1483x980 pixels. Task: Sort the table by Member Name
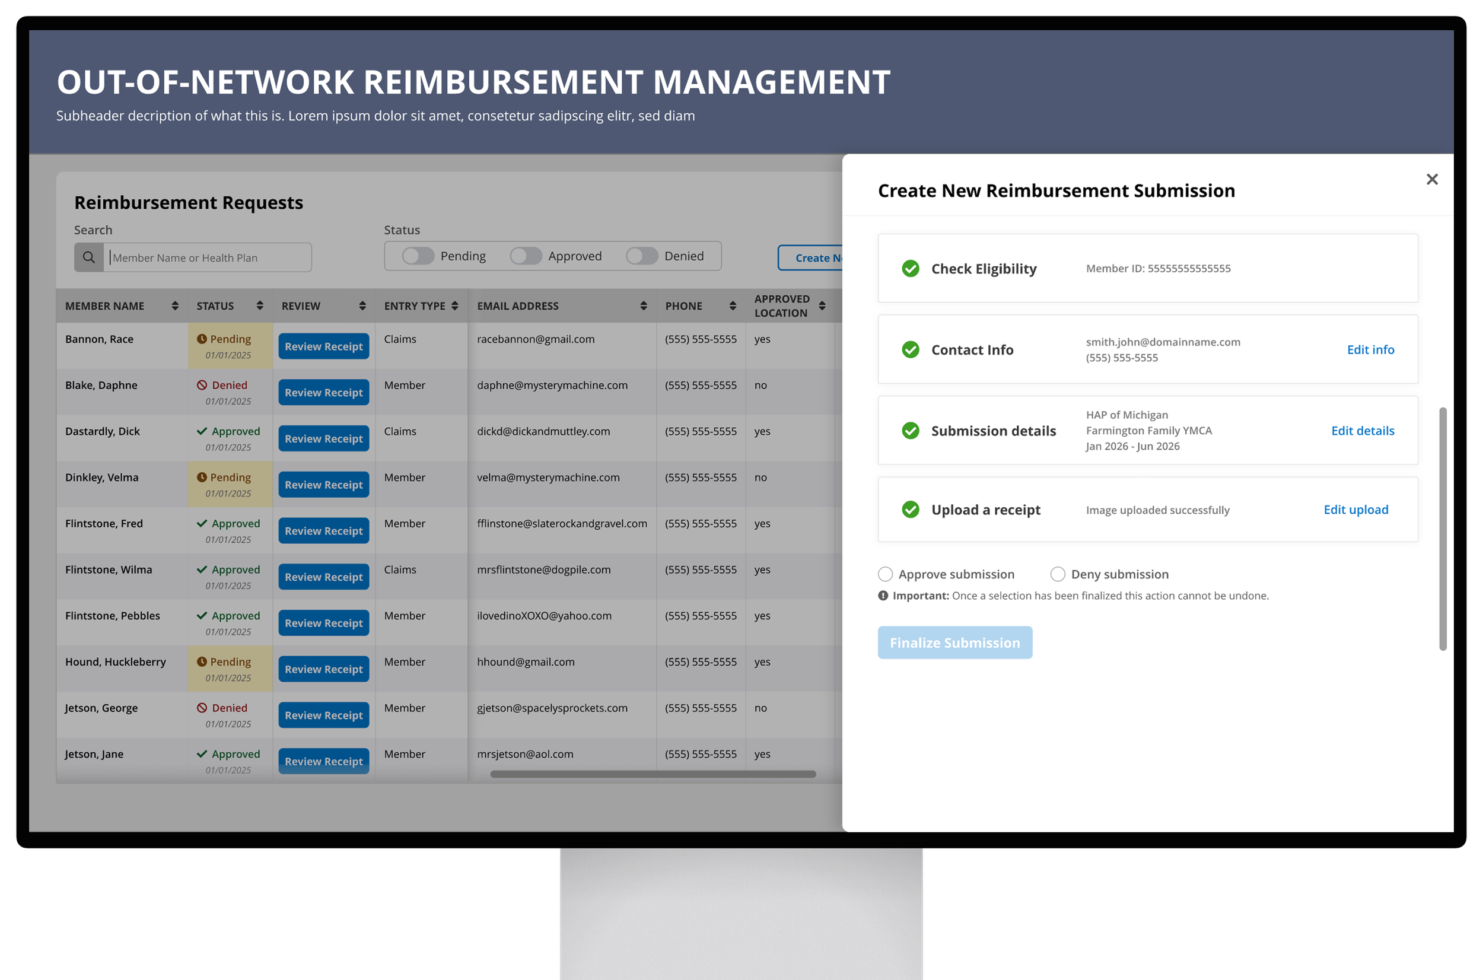[175, 306]
